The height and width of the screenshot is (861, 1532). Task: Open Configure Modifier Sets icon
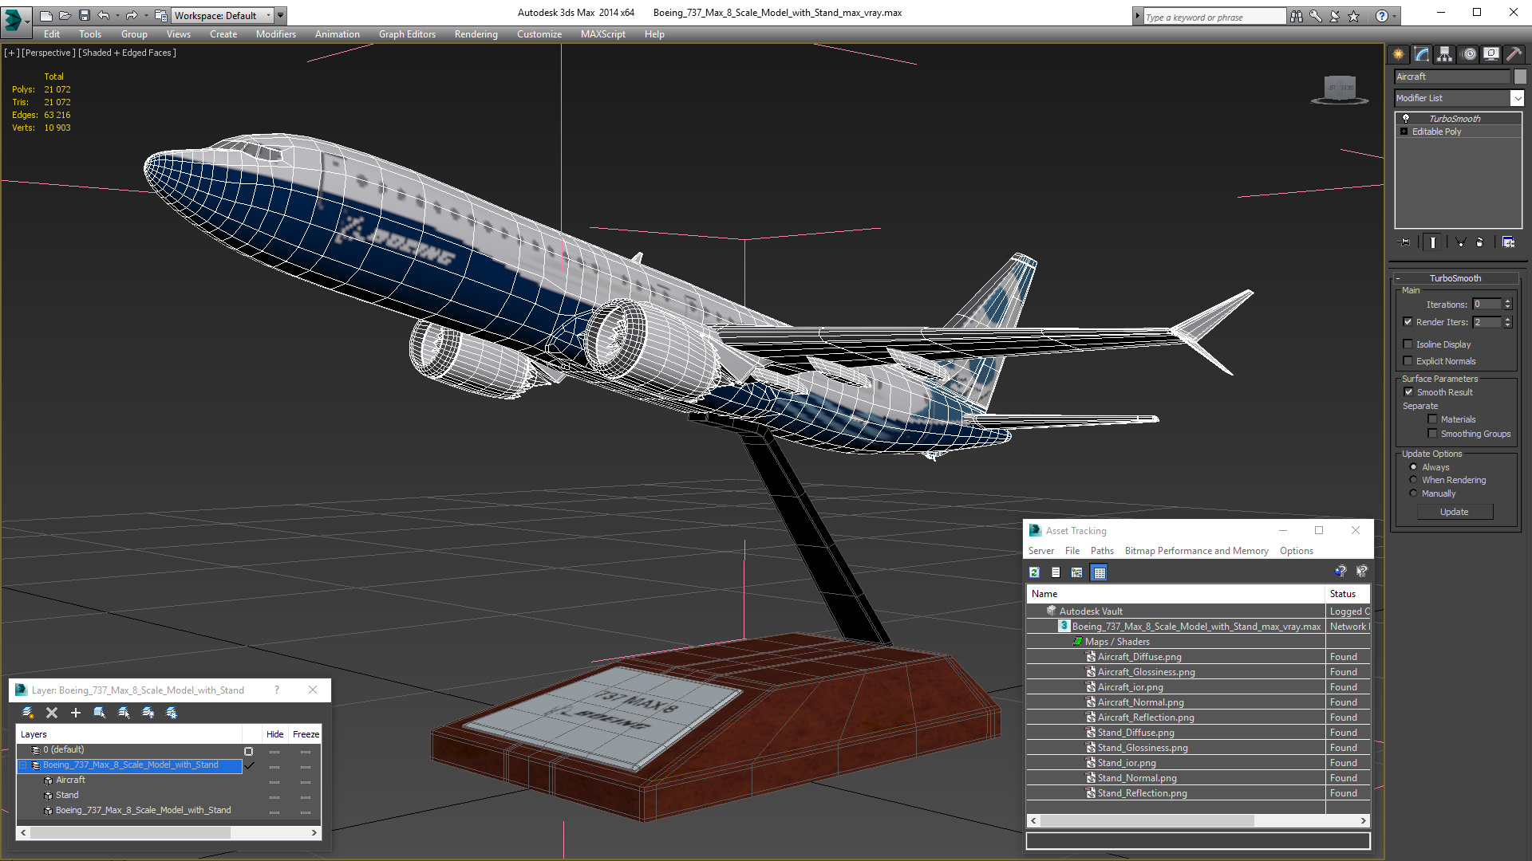(x=1508, y=242)
